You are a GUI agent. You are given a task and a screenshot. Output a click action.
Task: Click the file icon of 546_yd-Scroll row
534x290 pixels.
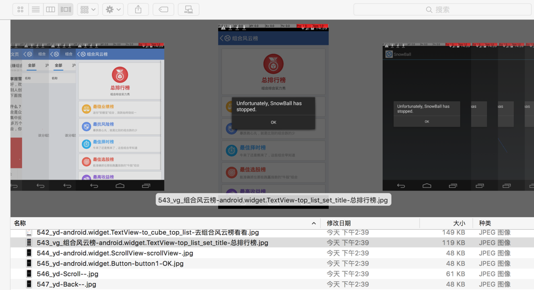point(29,274)
